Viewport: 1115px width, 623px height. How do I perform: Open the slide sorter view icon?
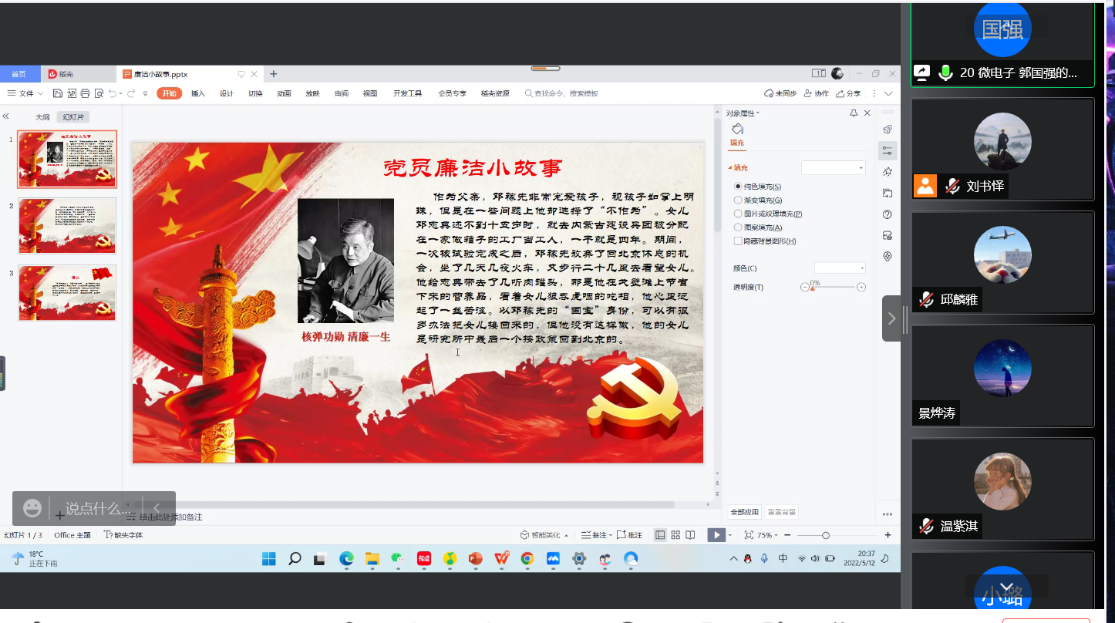click(x=675, y=535)
